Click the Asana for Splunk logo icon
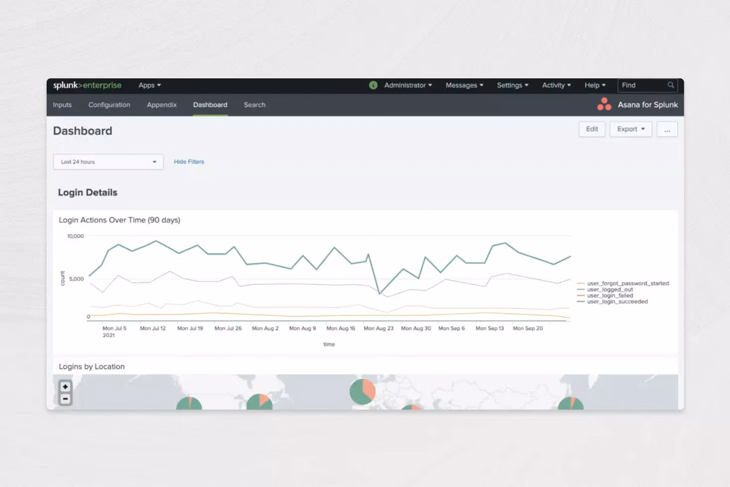 pyautogui.click(x=604, y=104)
